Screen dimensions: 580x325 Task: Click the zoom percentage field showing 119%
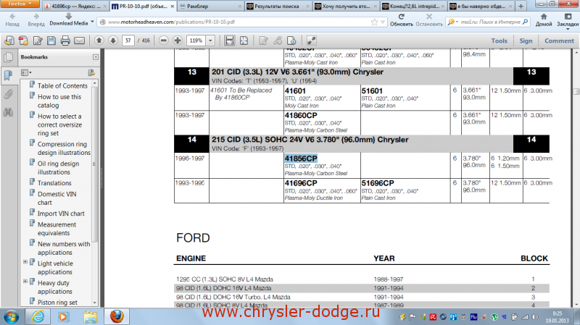(x=196, y=41)
